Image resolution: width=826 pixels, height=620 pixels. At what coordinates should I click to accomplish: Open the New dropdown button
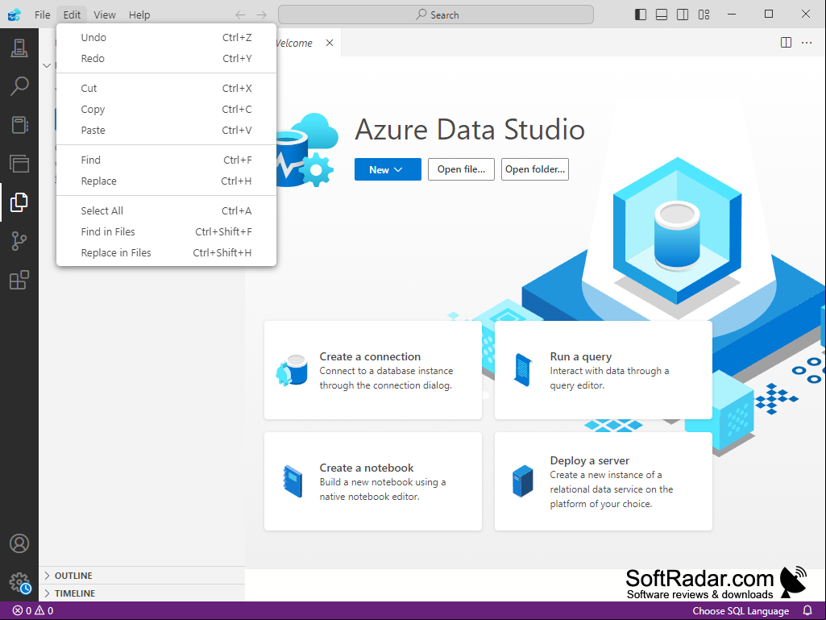[x=387, y=169]
